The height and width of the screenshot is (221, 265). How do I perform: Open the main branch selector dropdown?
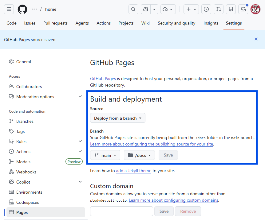coord(105,155)
